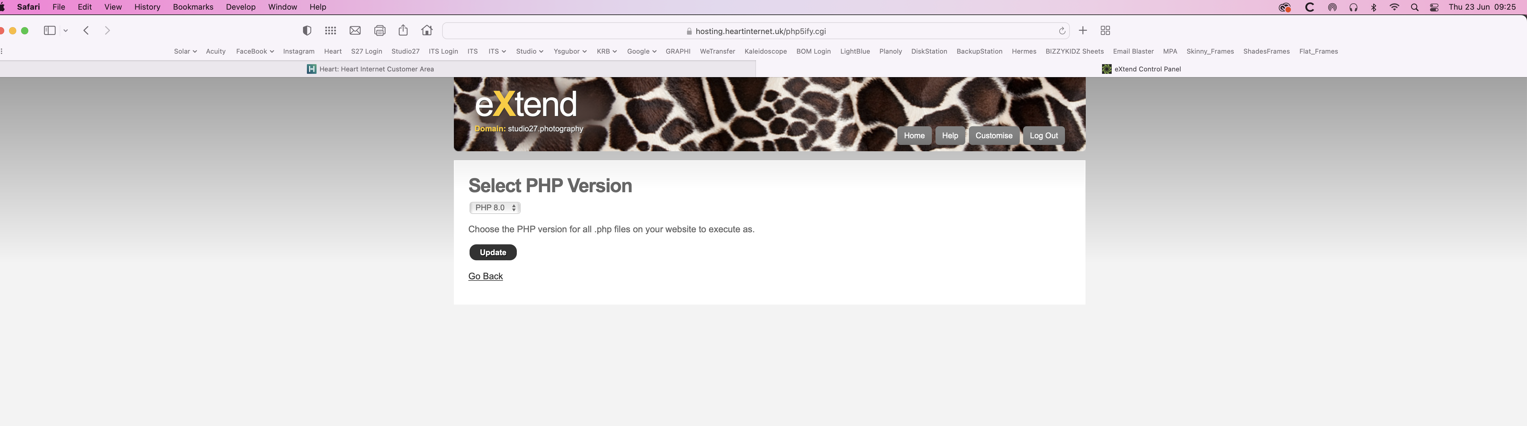Open the BIZZYKIDZ Sheets bookmark

1074,52
